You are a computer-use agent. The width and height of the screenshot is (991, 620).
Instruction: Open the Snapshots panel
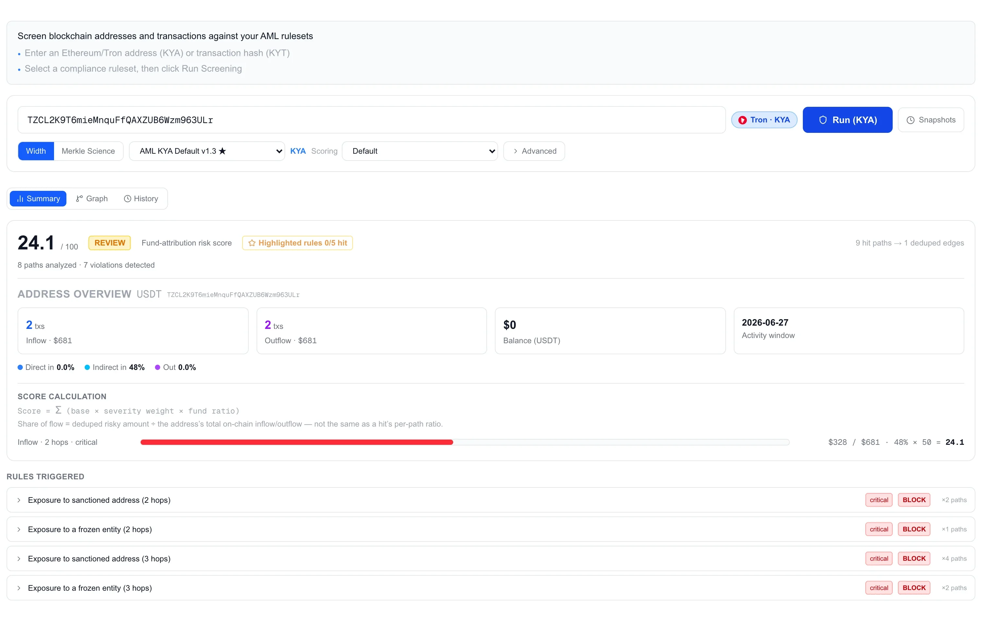click(930, 120)
